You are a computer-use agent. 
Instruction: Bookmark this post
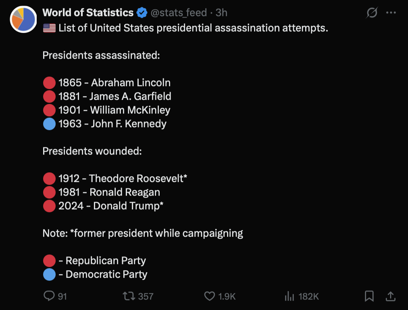click(369, 296)
